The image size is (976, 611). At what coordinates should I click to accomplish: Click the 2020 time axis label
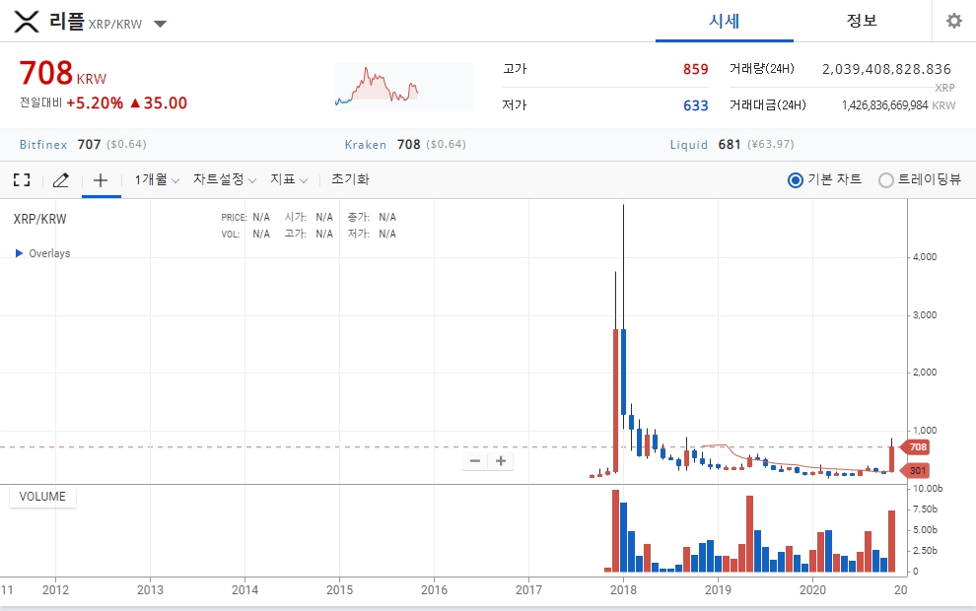pos(812,590)
